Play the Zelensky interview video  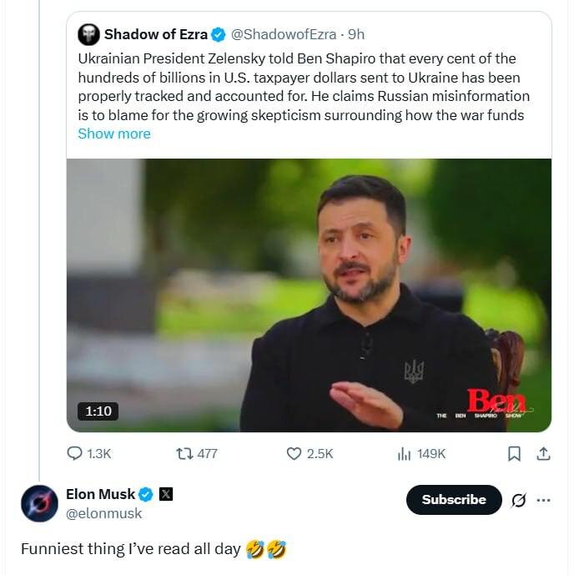309,295
